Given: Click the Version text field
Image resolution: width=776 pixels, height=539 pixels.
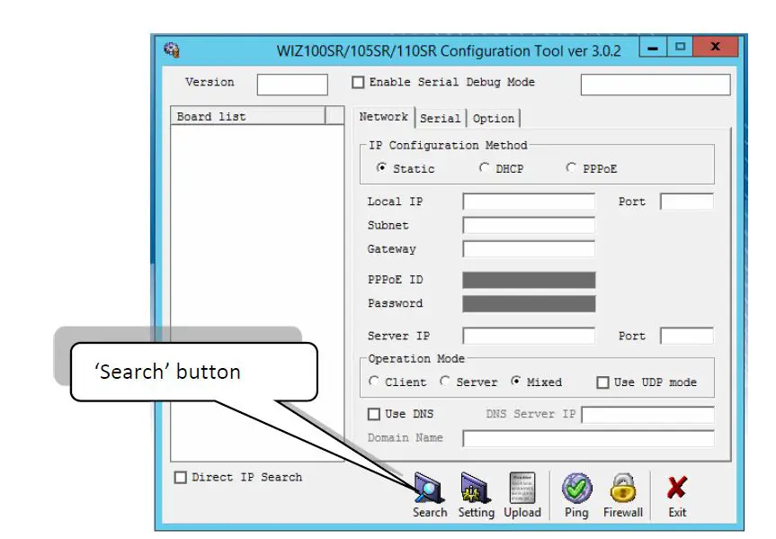Looking at the screenshot, I should pyautogui.click(x=292, y=85).
